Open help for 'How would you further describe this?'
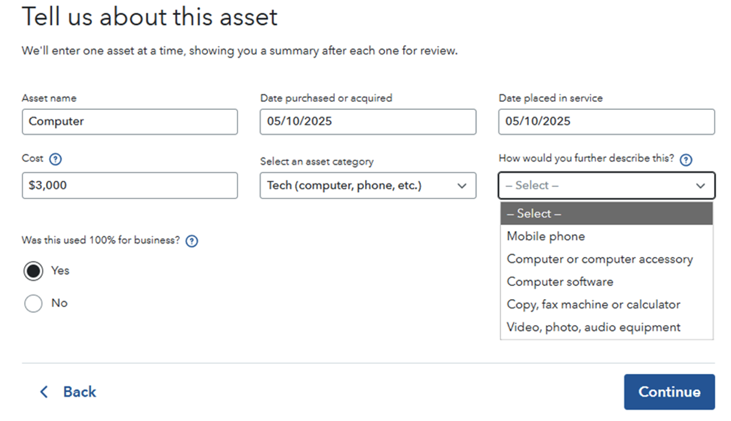The width and height of the screenshot is (731, 421). pos(686,159)
